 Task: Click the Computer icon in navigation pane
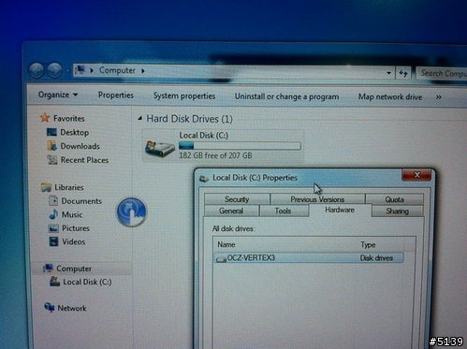[x=48, y=268]
